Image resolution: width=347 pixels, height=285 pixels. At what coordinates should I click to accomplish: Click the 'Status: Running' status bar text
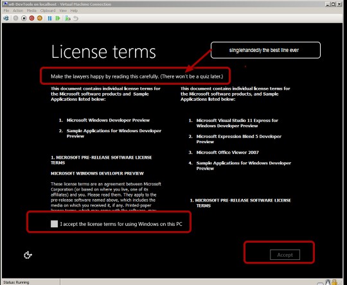(x=16, y=282)
